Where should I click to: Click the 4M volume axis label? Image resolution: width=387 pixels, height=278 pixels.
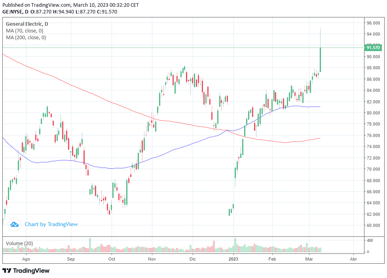370,240
